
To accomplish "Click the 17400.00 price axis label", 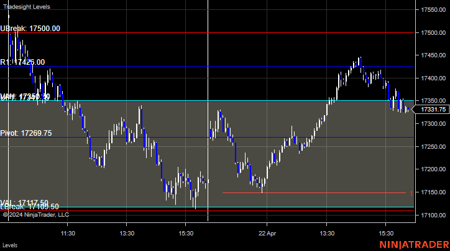I will 433,78.
